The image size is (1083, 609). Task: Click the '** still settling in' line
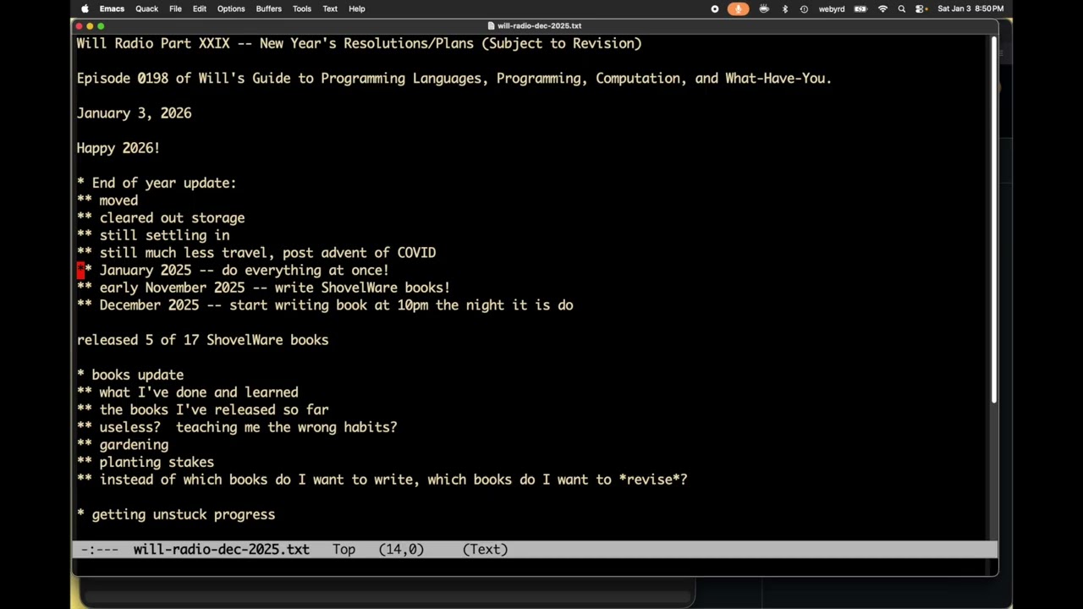click(153, 235)
